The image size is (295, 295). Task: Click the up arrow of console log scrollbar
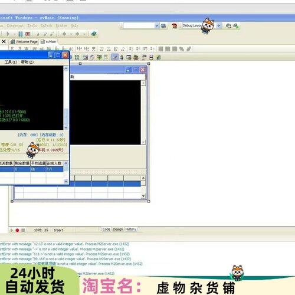click(x=66, y=68)
